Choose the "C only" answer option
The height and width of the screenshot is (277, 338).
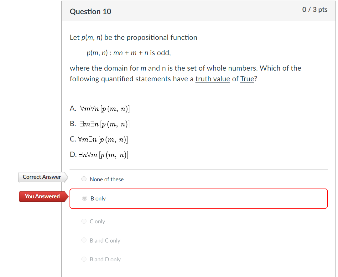pos(84,221)
